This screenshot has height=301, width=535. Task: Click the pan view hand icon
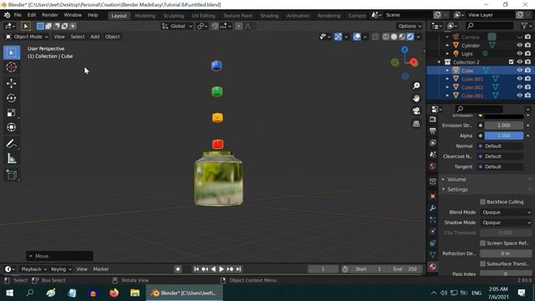416,99
